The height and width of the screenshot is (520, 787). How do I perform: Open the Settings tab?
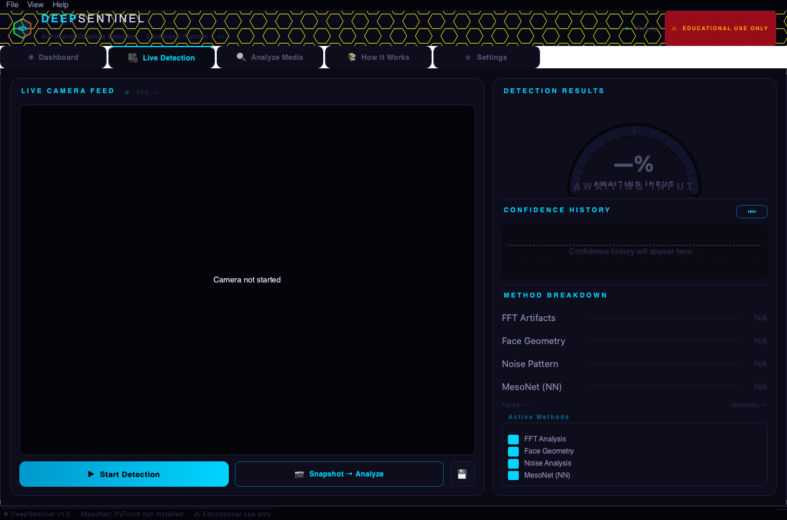pos(487,57)
